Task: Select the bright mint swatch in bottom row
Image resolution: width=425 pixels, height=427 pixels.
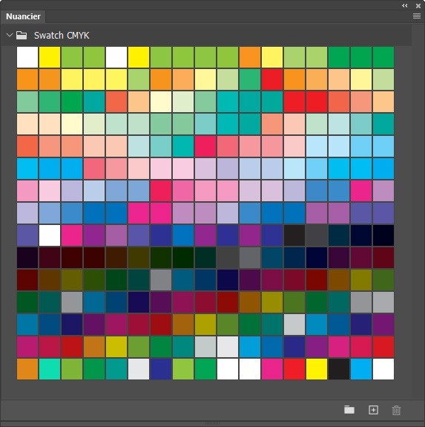Action: (x=50, y=369)
